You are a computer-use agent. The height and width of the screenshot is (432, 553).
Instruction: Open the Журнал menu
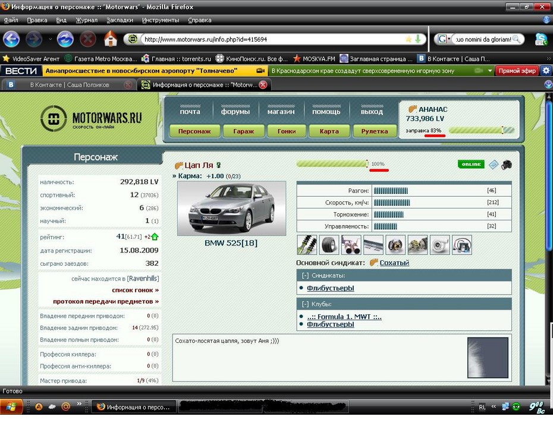(x=86, y=20)
